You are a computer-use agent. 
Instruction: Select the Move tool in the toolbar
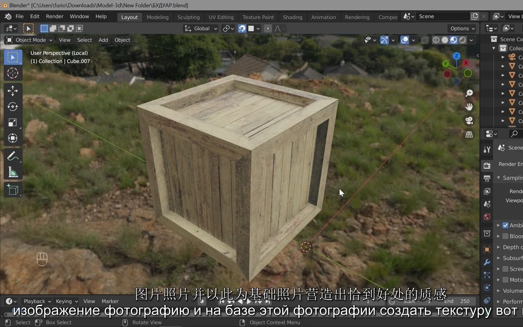click(13, 91)
